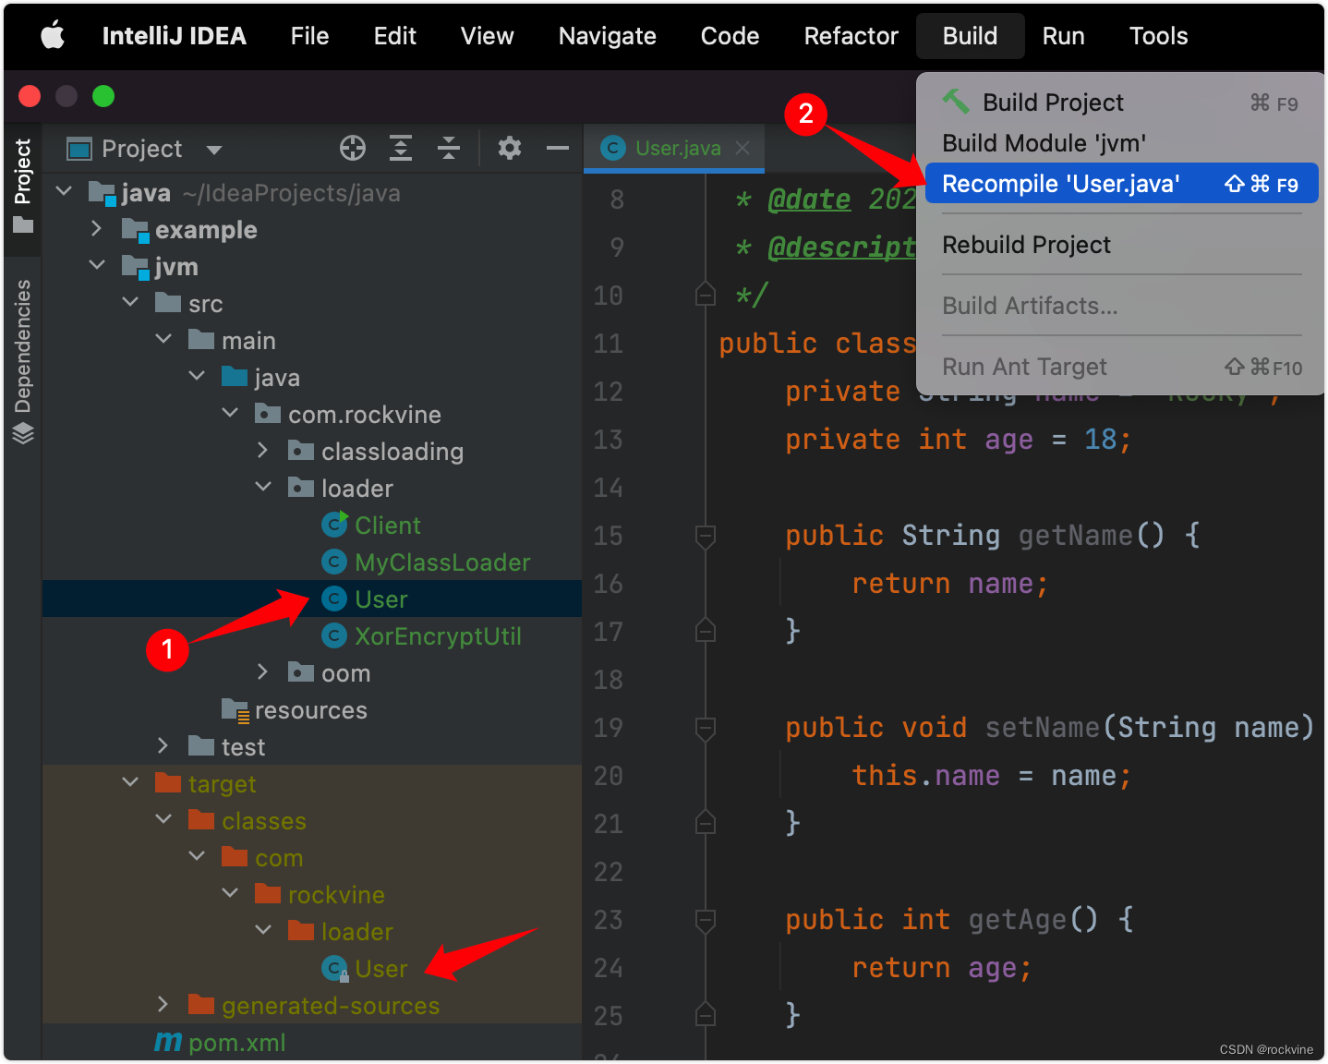Expand the generated-sources folder
The width and height of the screenshot is (1328, 1064).
coord(163,1004)
